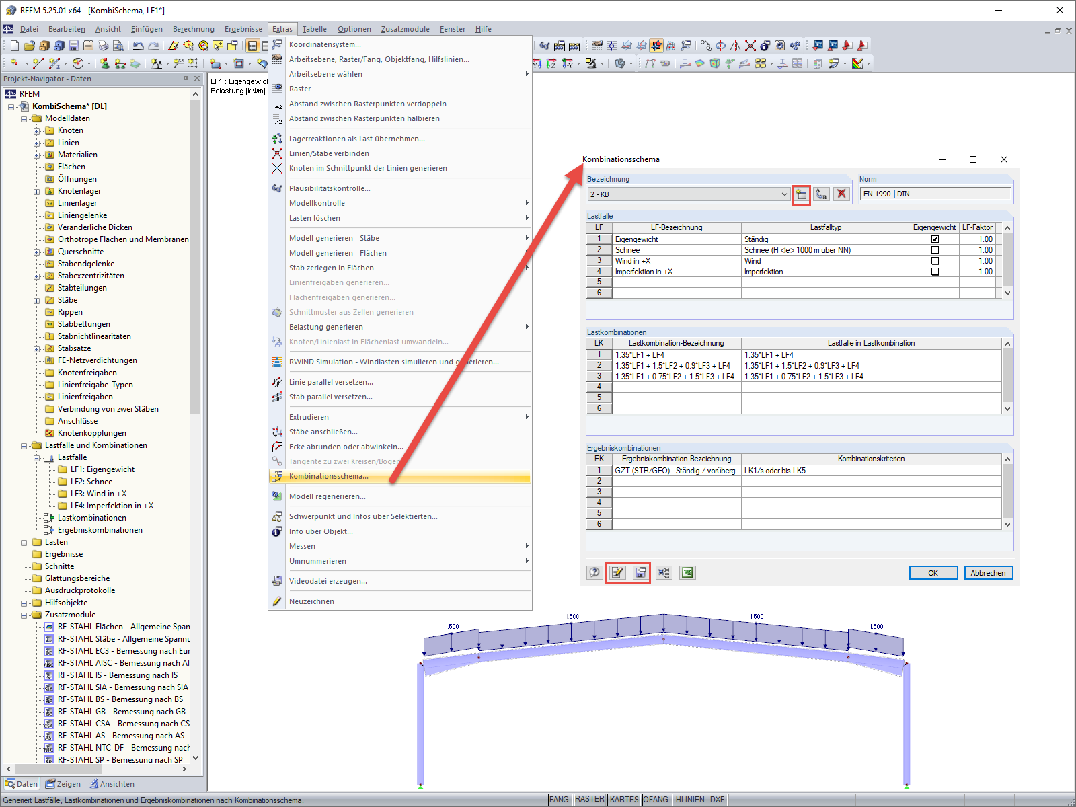Screen dimensions: 1076x807
Task: Click the import-from-Excel icon in the dialog
Action: (x=664, y=572)
